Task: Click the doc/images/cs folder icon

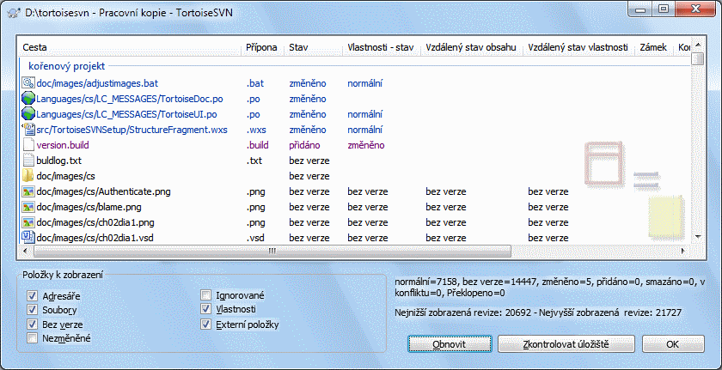Action: point(28,176)
